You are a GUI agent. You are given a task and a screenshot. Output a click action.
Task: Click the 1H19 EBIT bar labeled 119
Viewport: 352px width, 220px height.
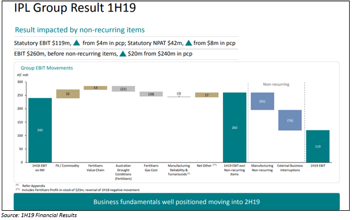coord(318,146)
